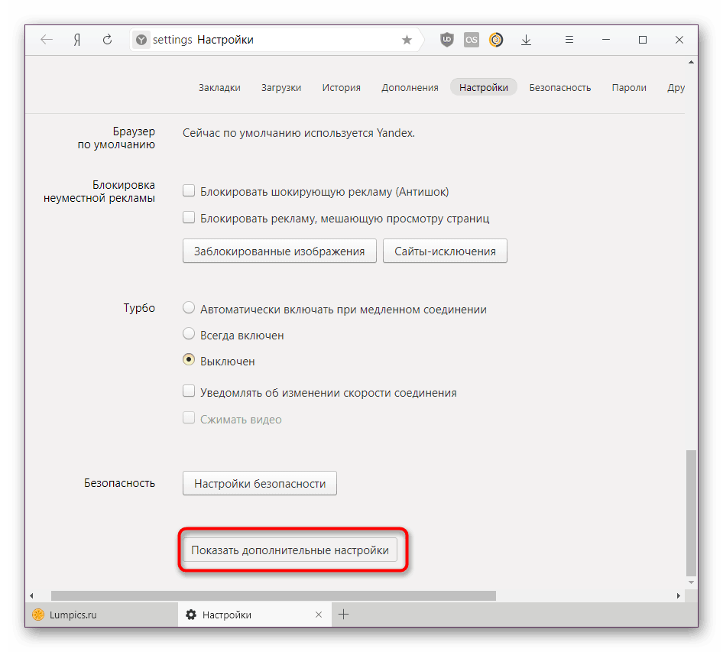Click the scroll down arrow
Viewport: 723px width, 652px height.
point(691,582)
